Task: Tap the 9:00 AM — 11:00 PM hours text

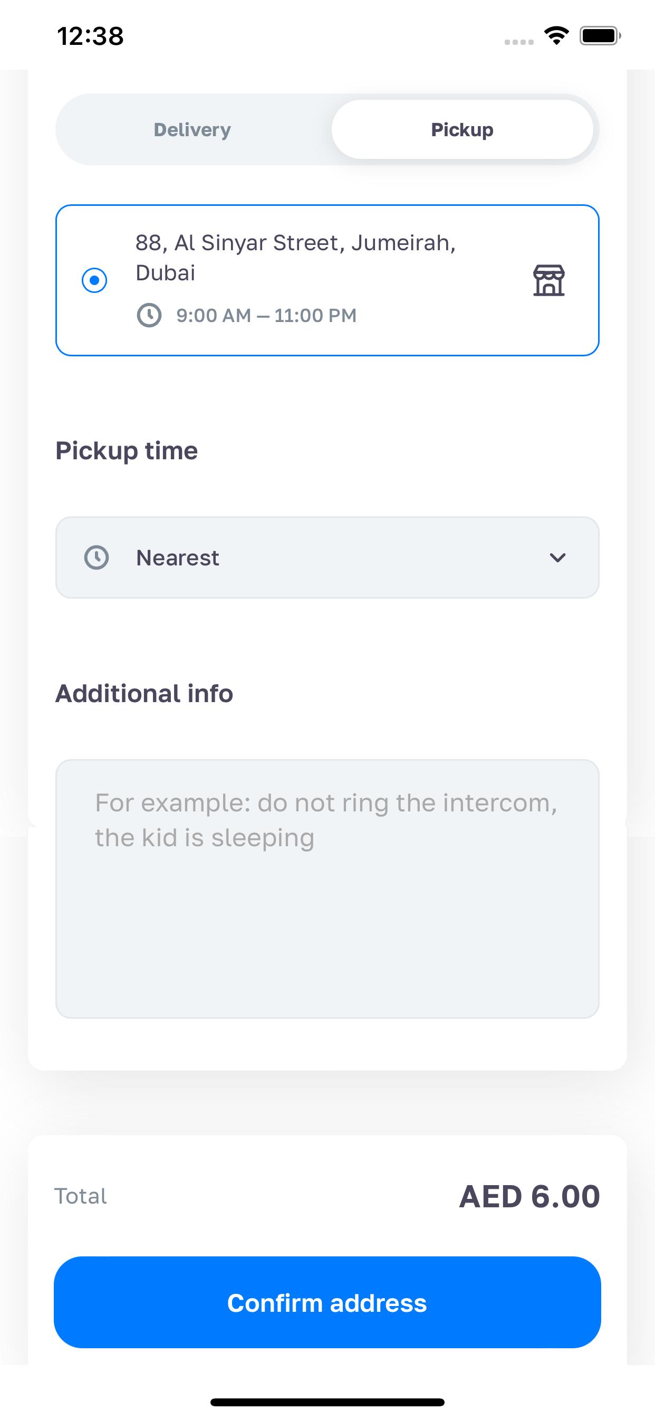Action: [x=266, y=316]
